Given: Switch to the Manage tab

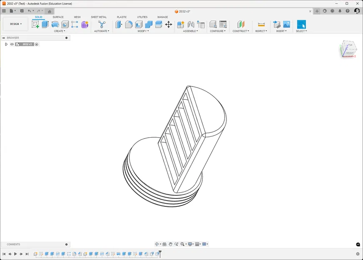Looking at the screenshot, I should 162,17.
